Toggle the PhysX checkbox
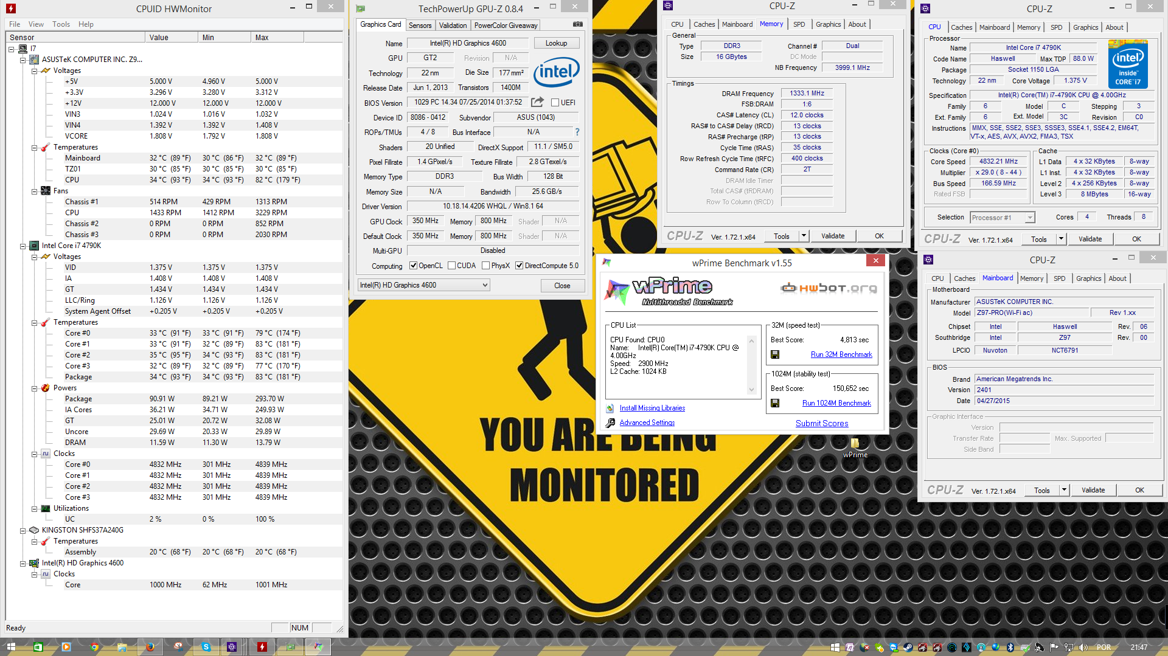The image size is (1168, 656). click(485, 266)
